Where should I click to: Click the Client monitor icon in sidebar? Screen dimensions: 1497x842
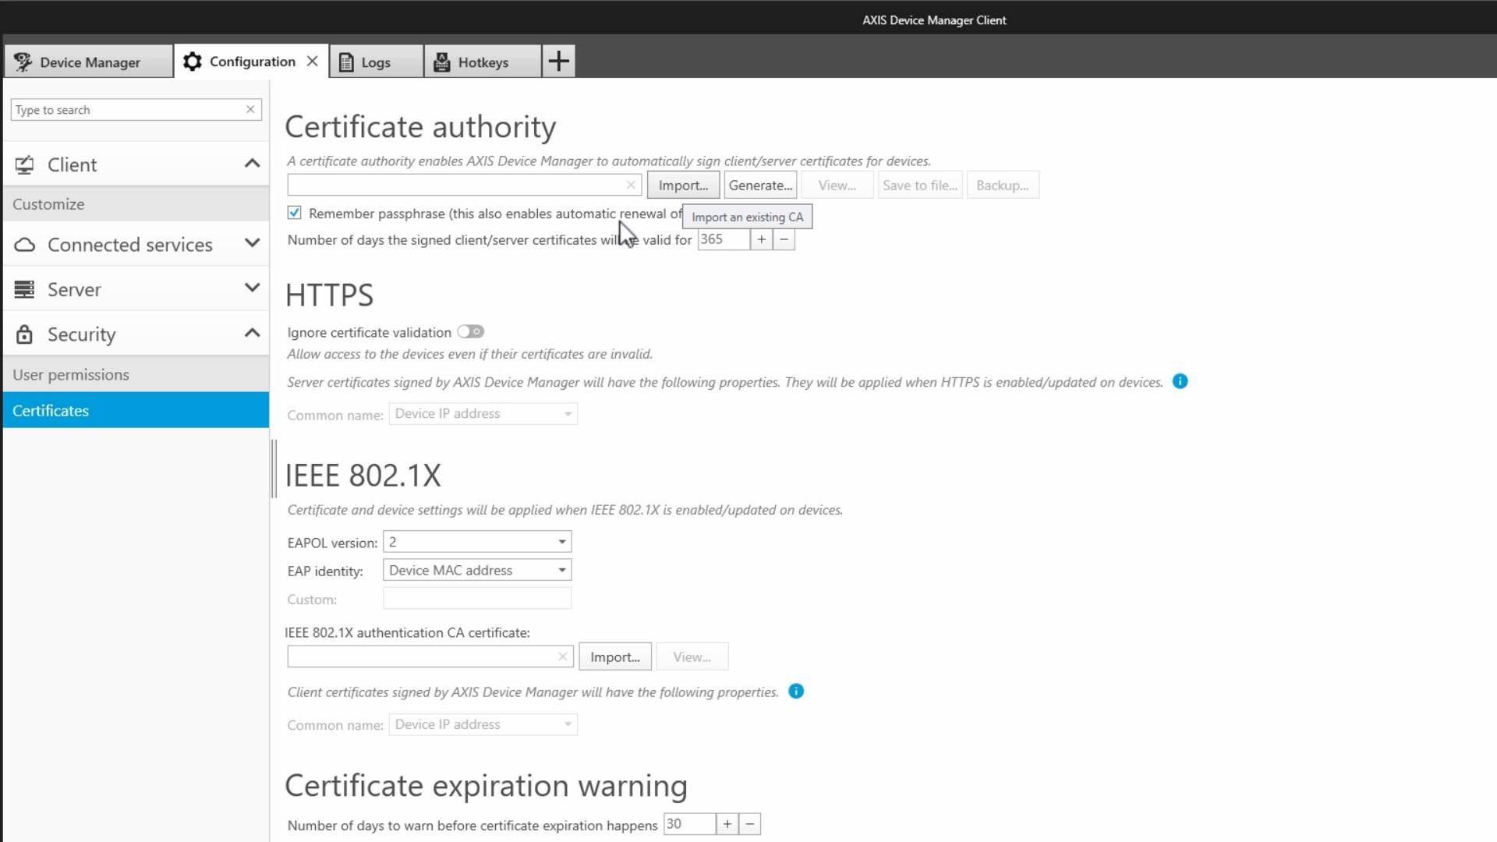pyautogui.click(x=24, y=165)
